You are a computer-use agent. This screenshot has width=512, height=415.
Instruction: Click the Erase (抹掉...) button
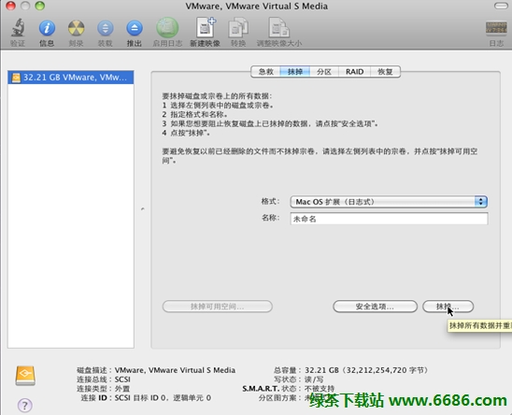point(448,307)
